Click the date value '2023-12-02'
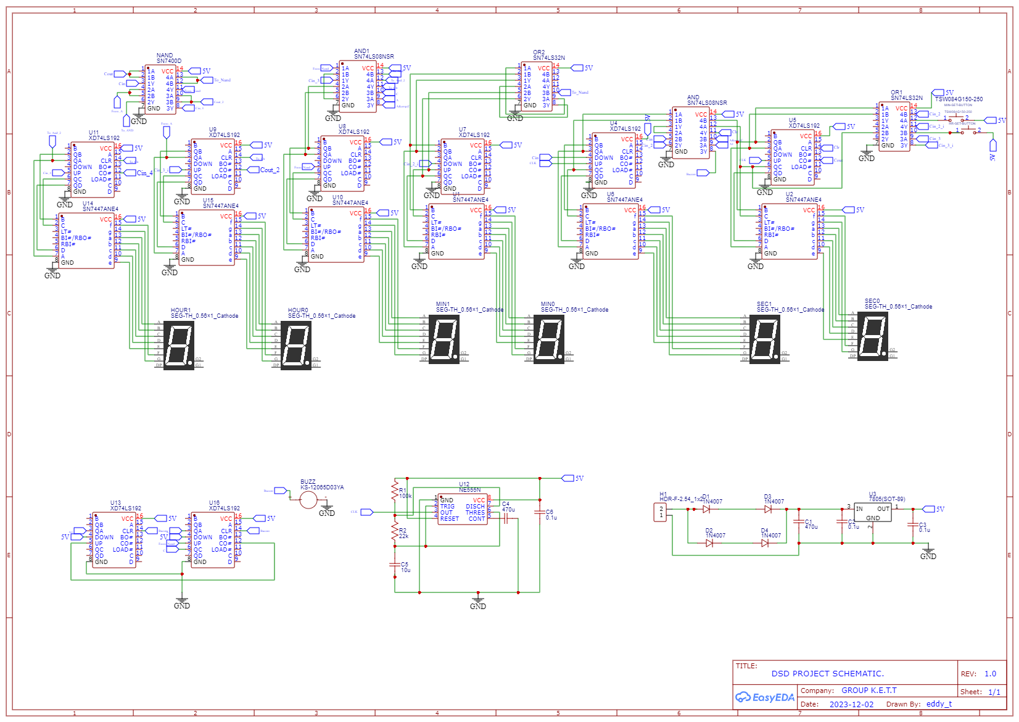The image size is (1019, 722). pyautogui.click(x=851, y=704)
